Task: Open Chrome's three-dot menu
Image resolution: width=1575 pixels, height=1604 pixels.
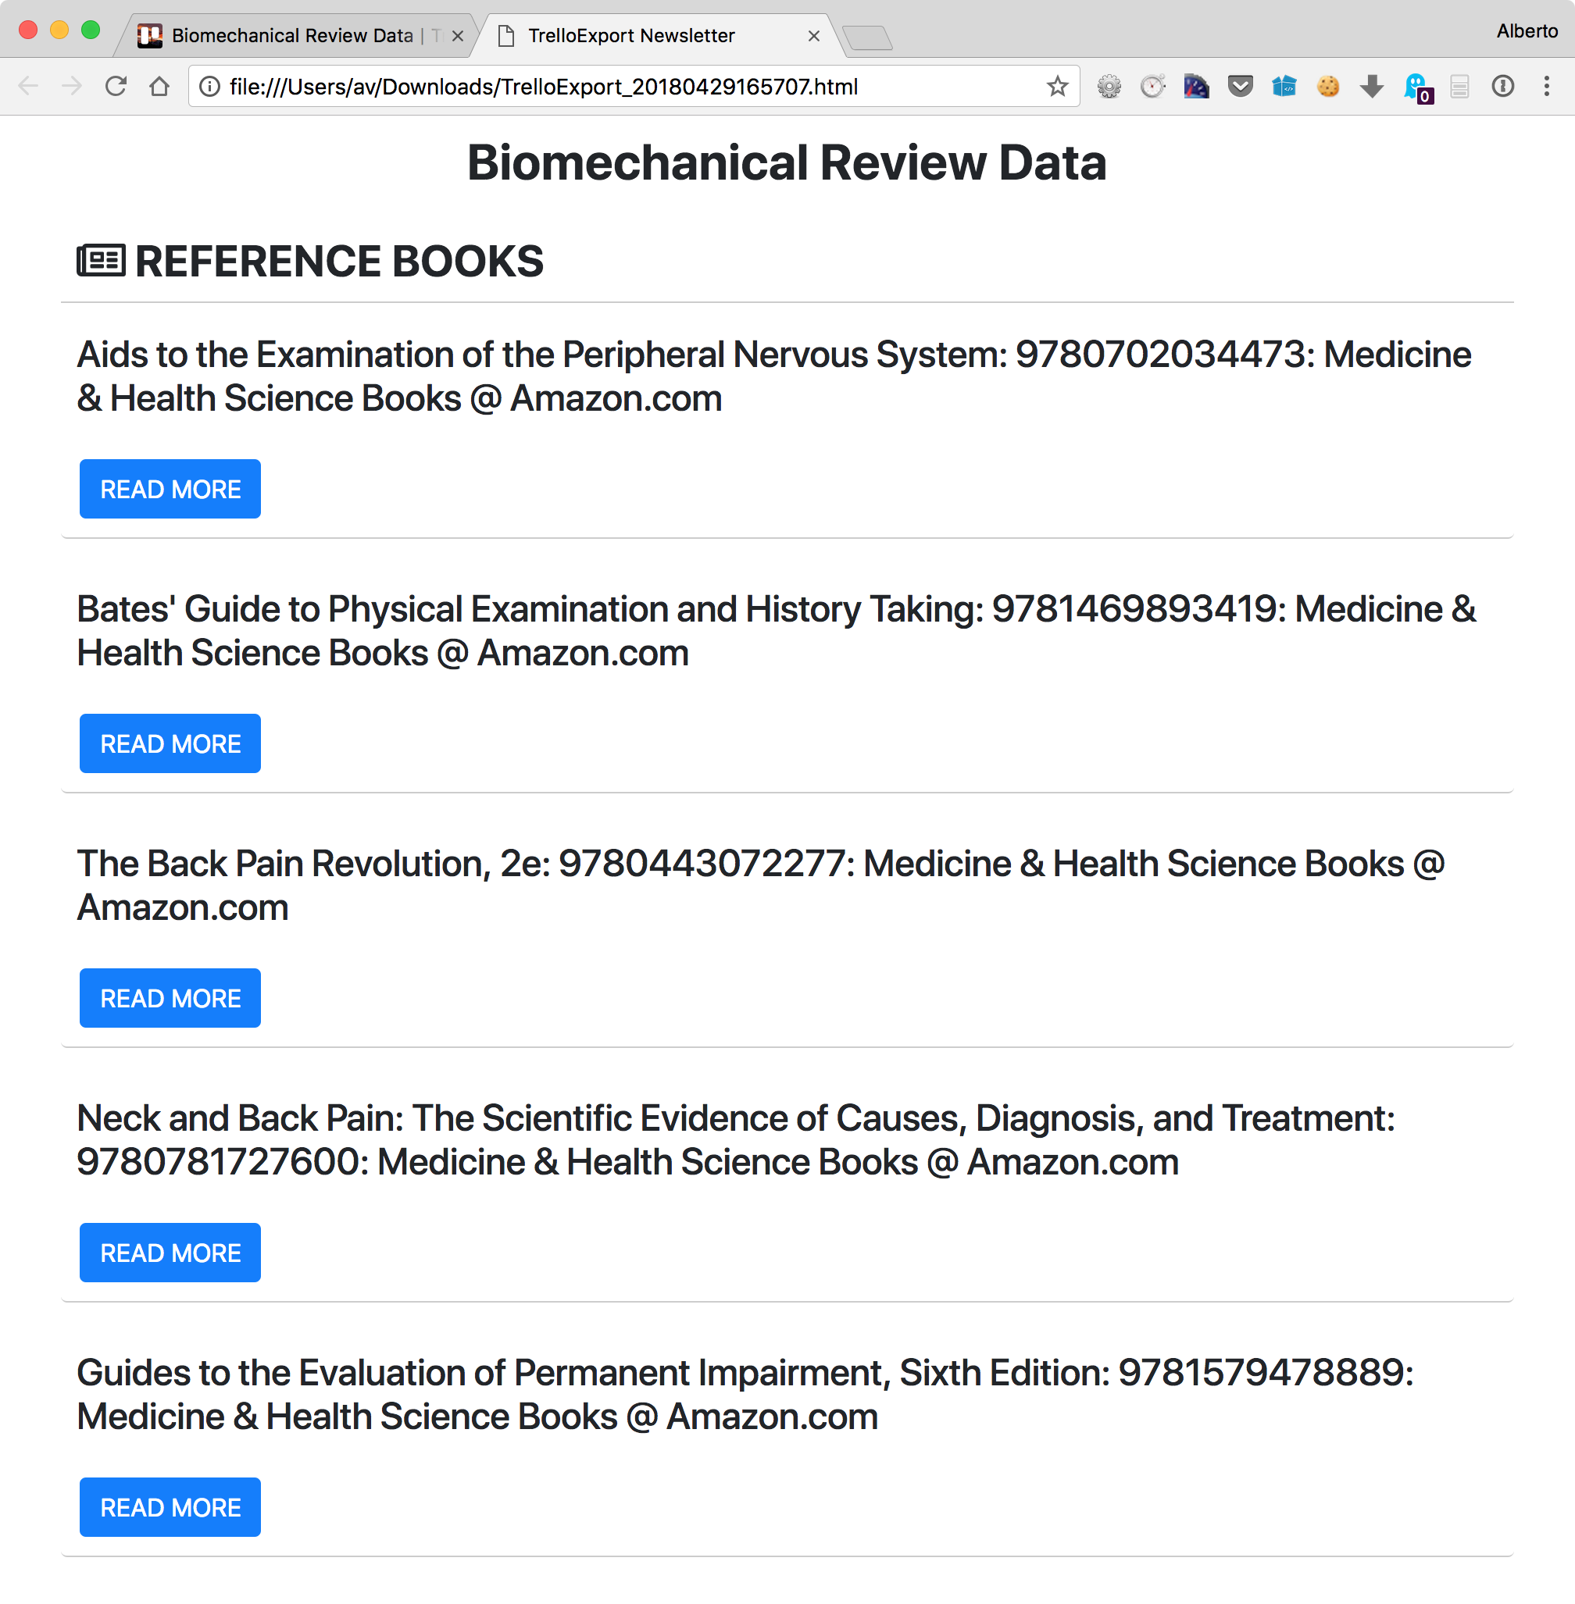Action: (x=1546, y=86)
